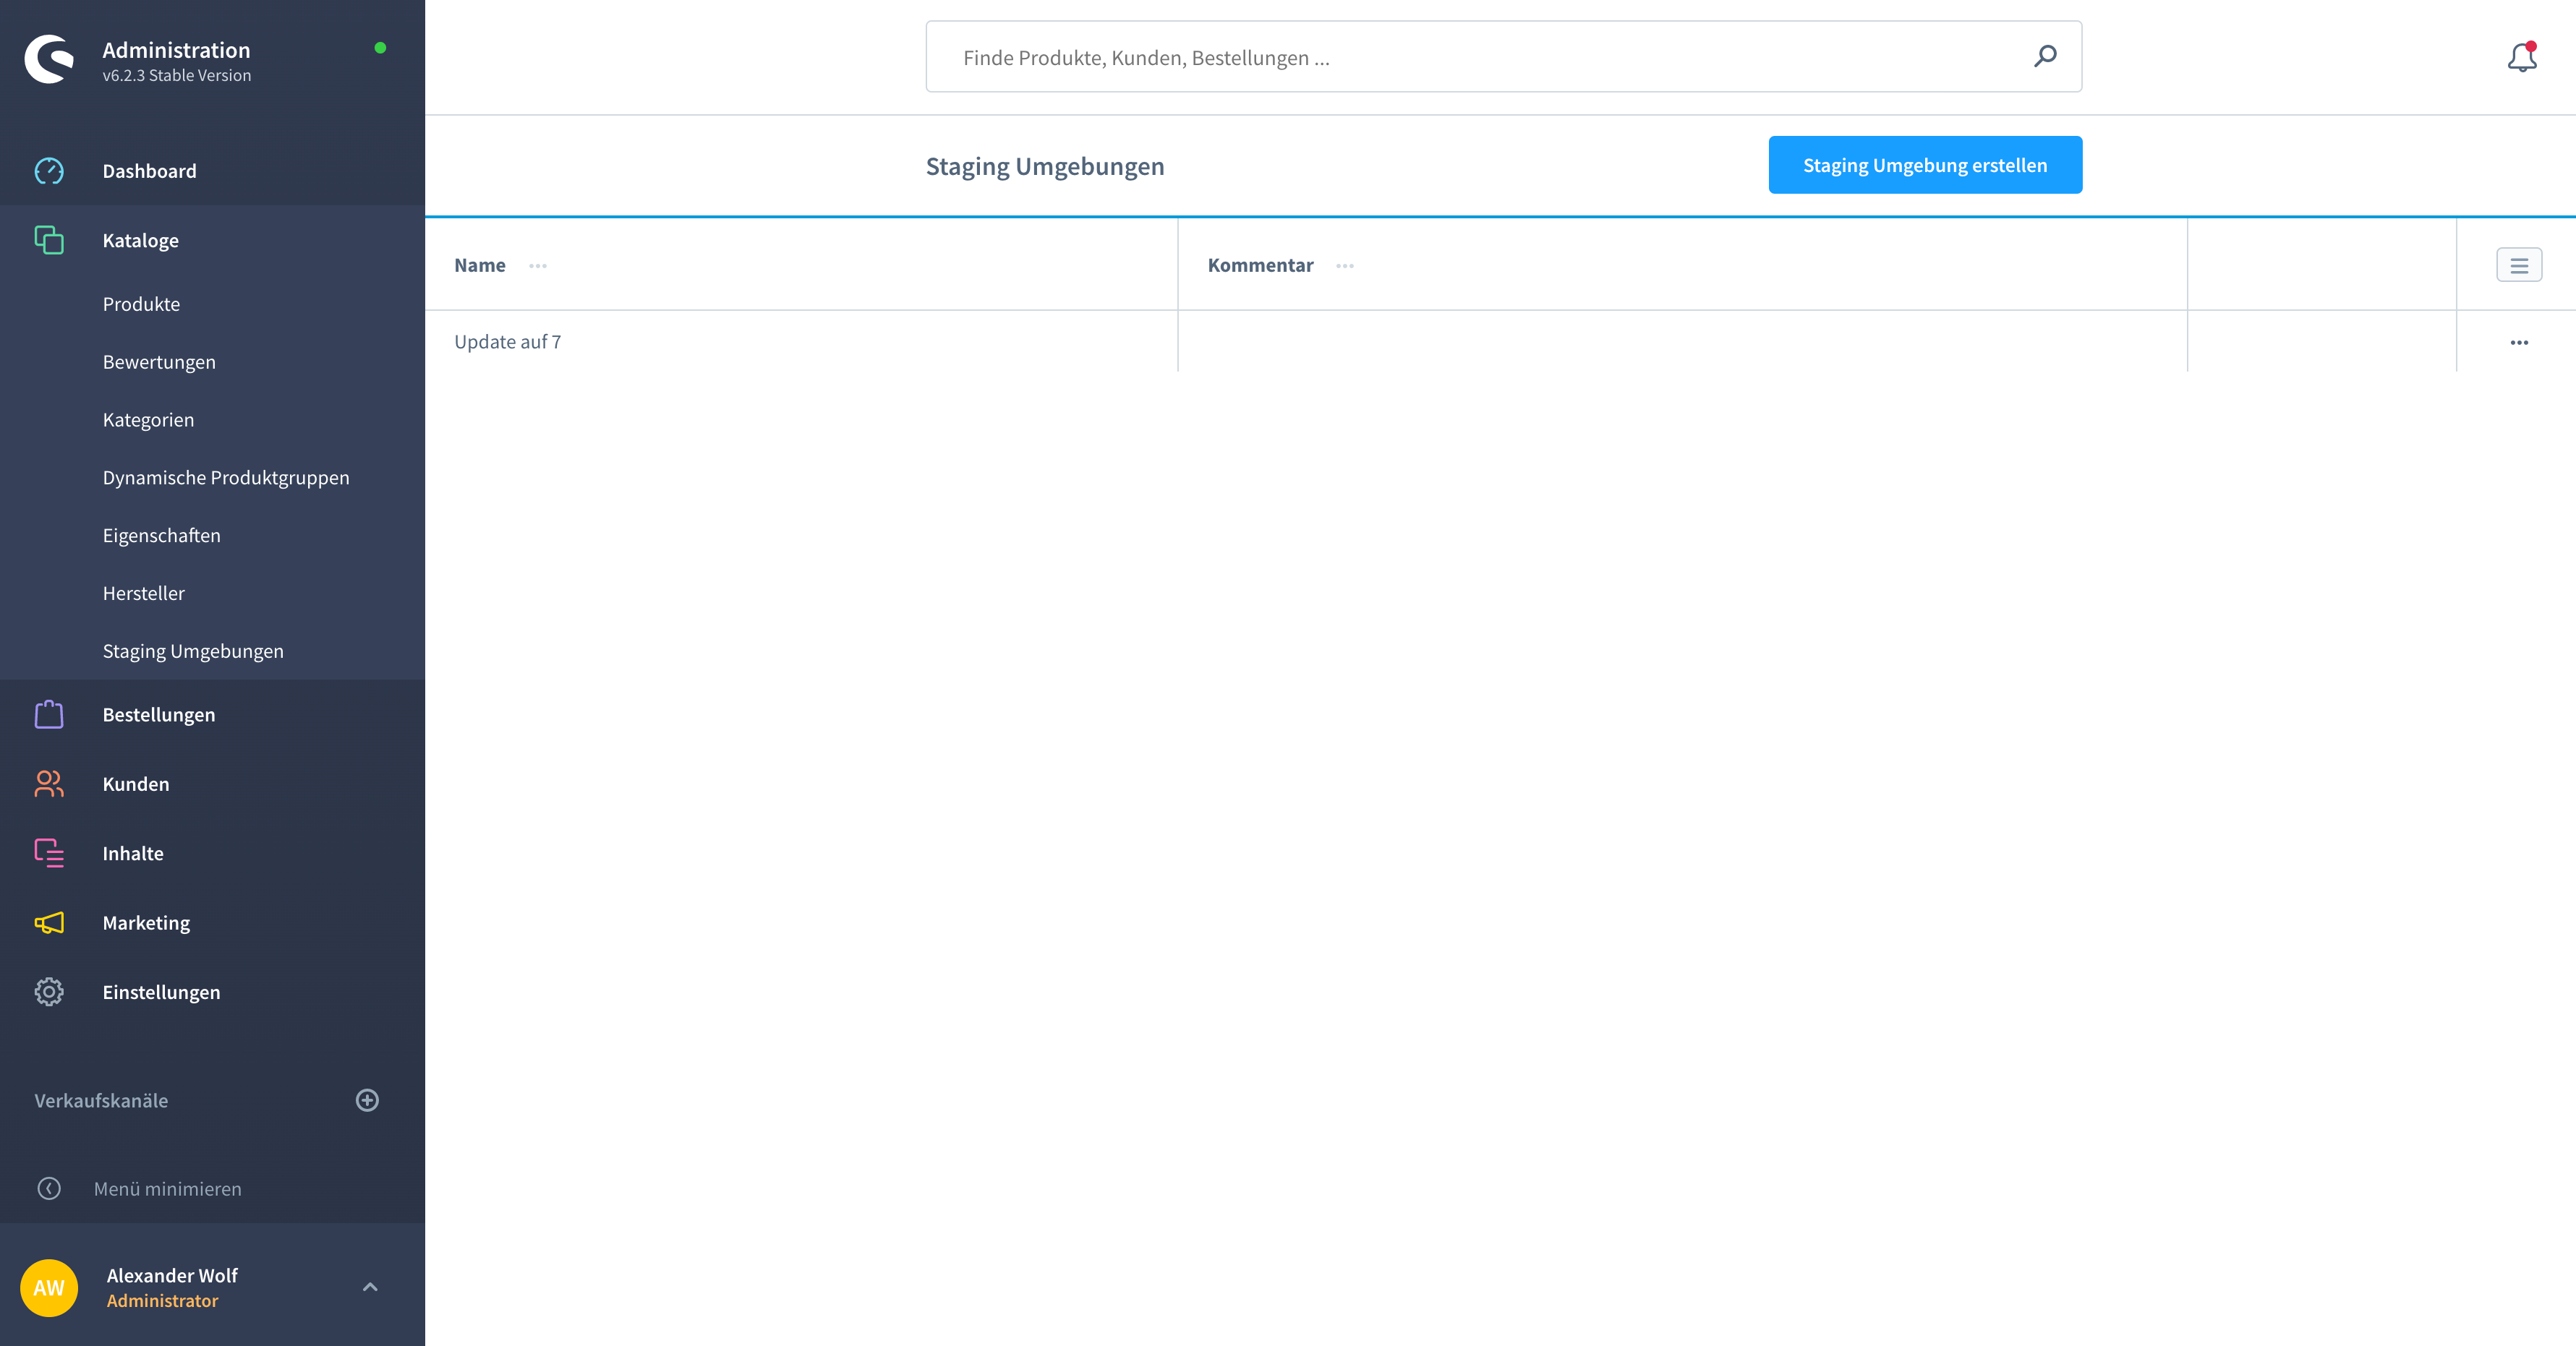The image size is (2576, 1346).
Task: Click the Verkaufskanäle heading
Action: 101,1100
